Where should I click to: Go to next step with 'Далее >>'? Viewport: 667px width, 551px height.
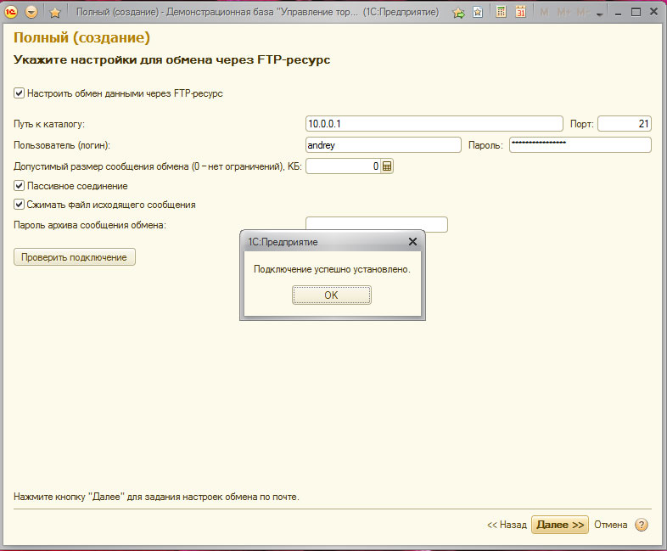pyautogui.click(x=560, y=525)
